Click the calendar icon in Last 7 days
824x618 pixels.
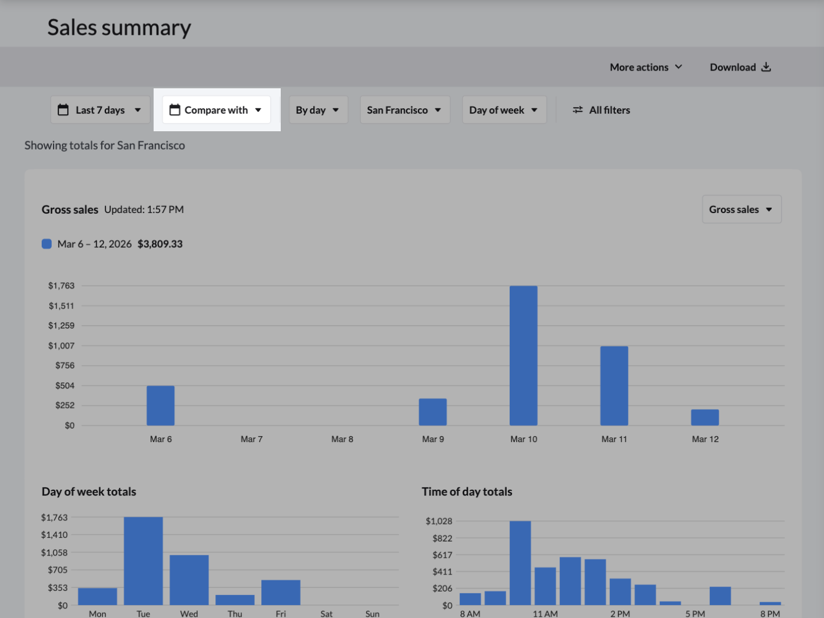(63, 110)
